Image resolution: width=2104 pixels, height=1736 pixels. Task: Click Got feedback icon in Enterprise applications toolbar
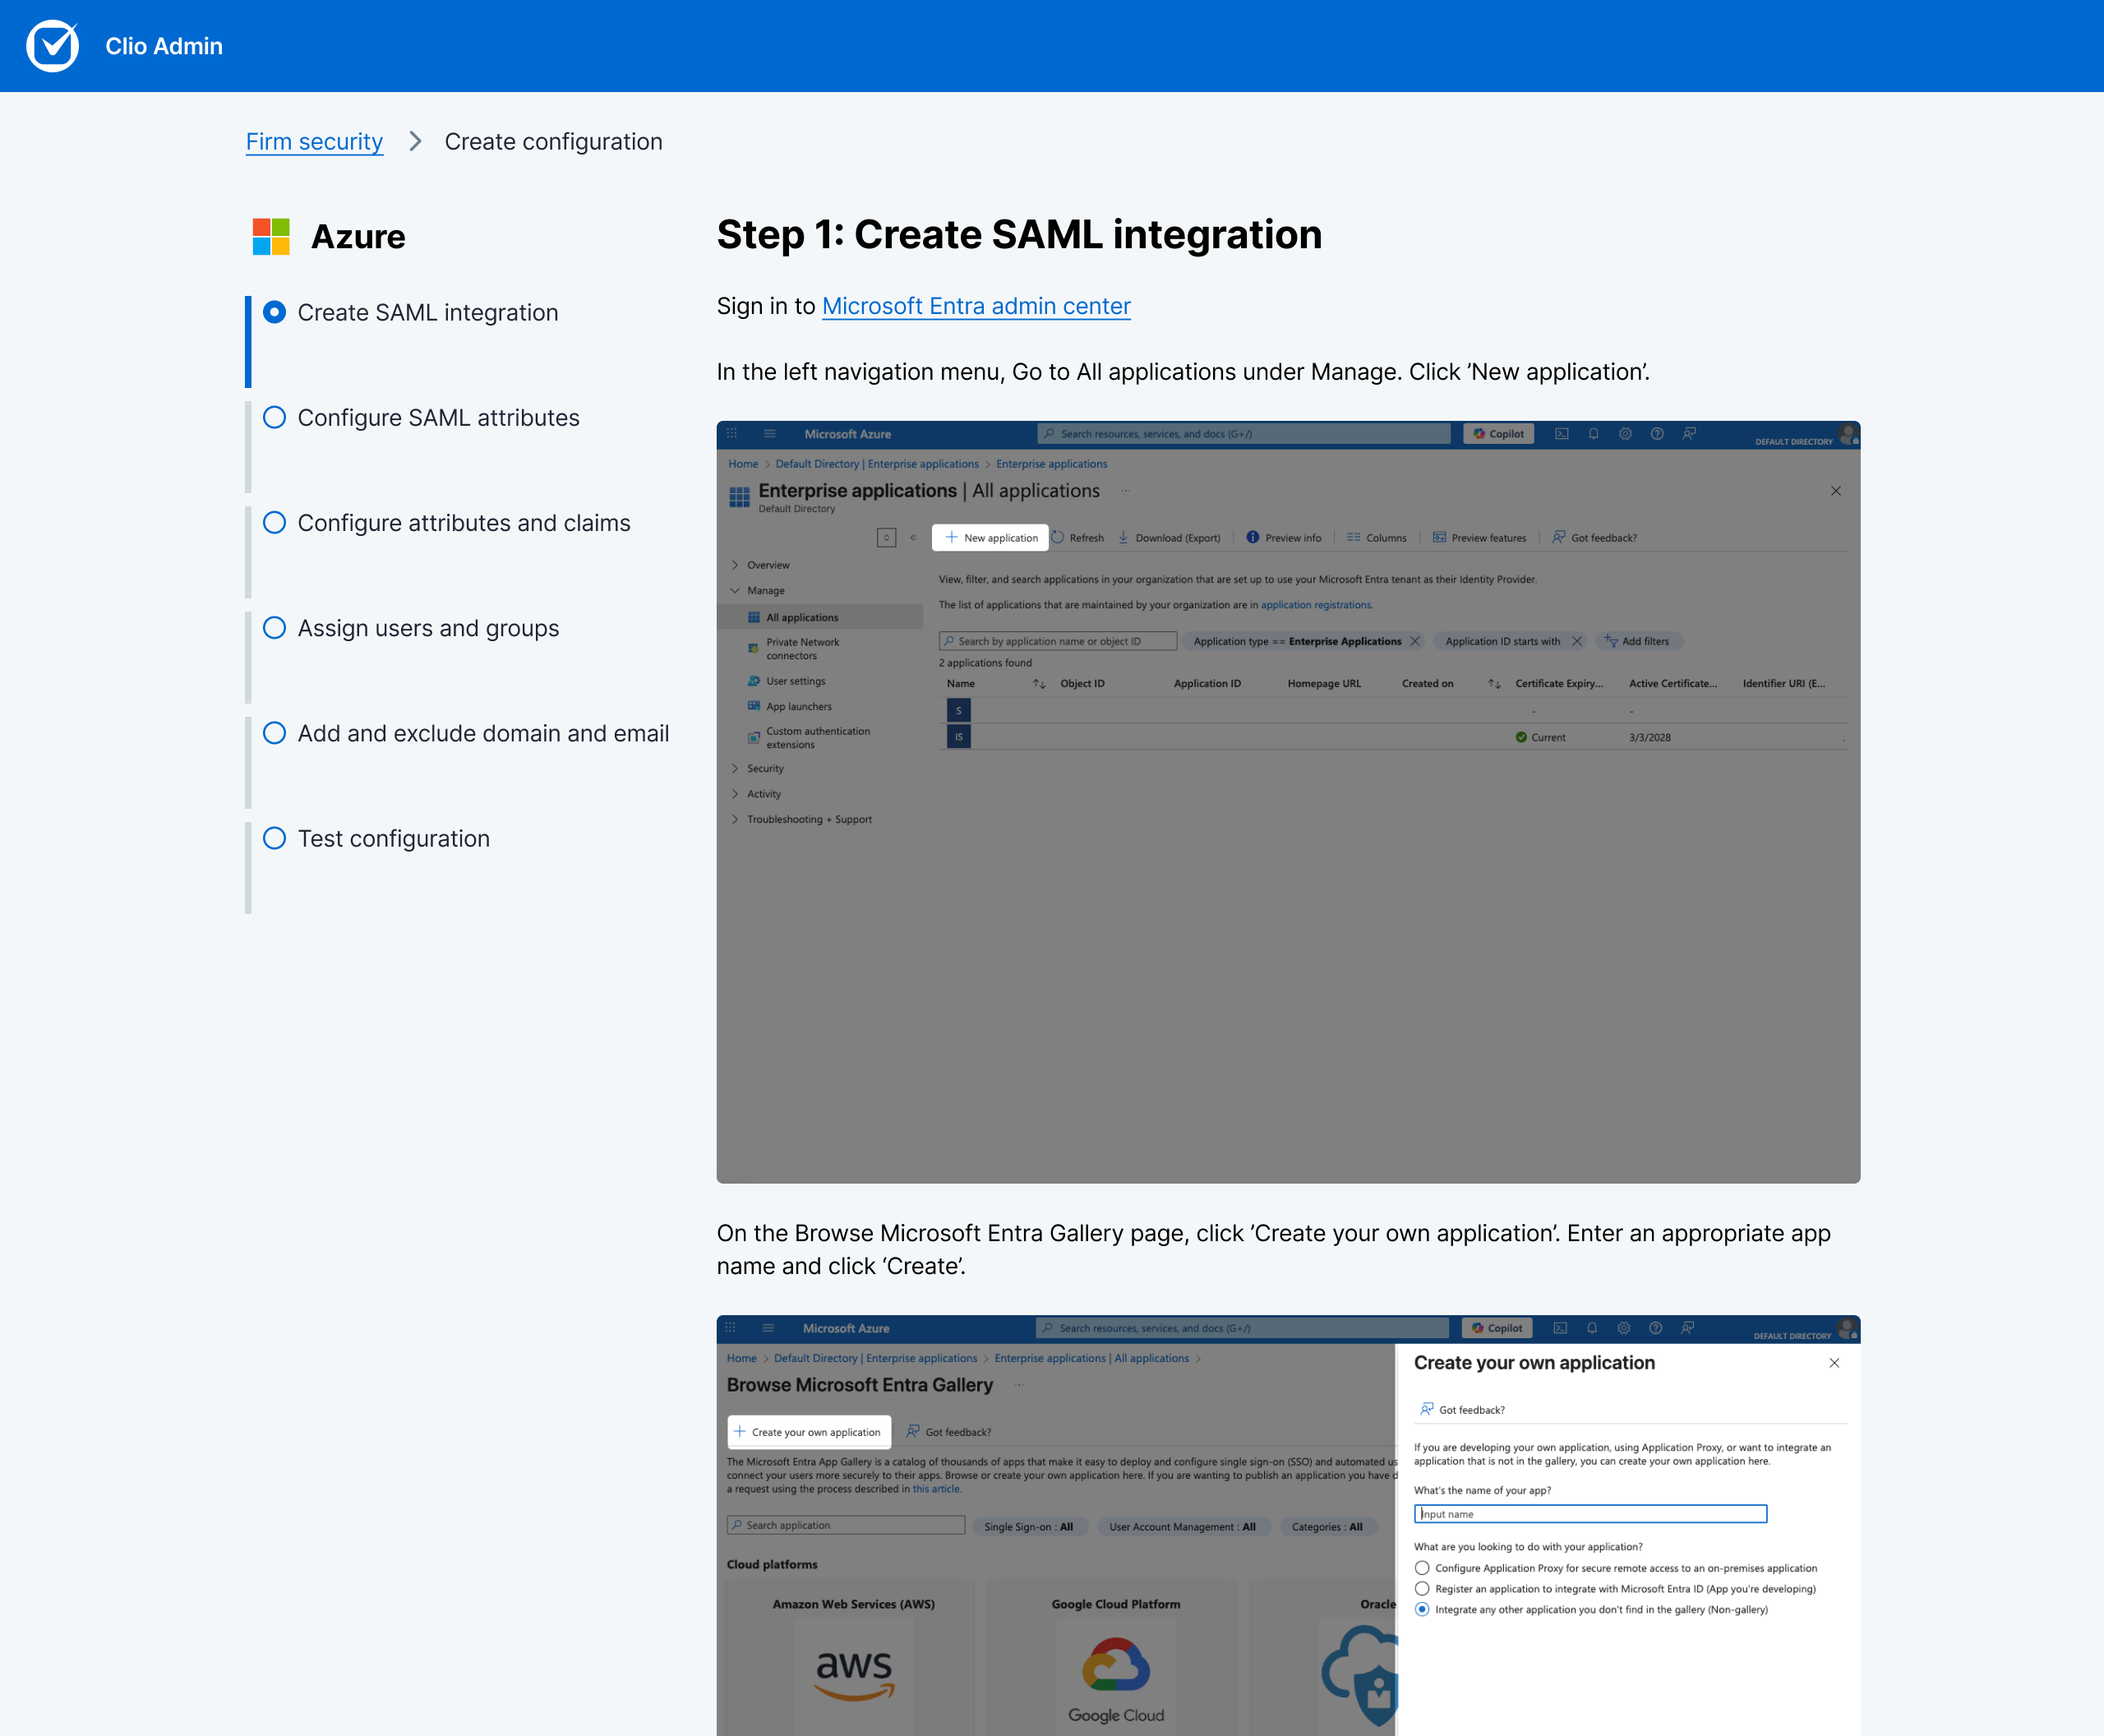click(x=1558, y=537)
